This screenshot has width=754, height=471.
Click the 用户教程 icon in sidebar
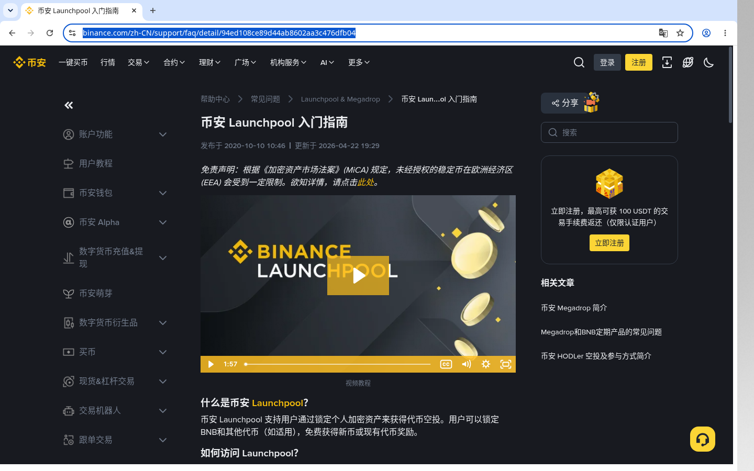(x=69, y=164)
